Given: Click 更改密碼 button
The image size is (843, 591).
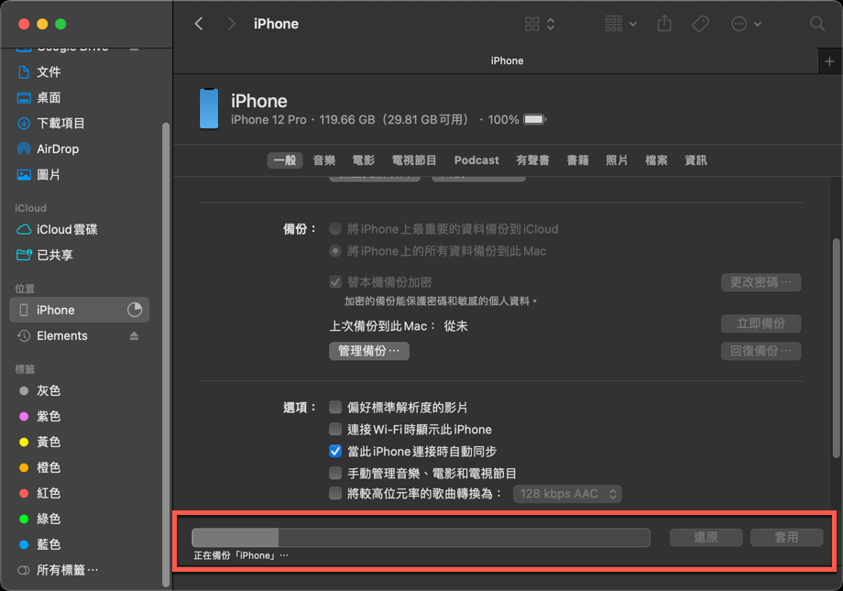Looking at the screenshot, I should tap(761, 282).
